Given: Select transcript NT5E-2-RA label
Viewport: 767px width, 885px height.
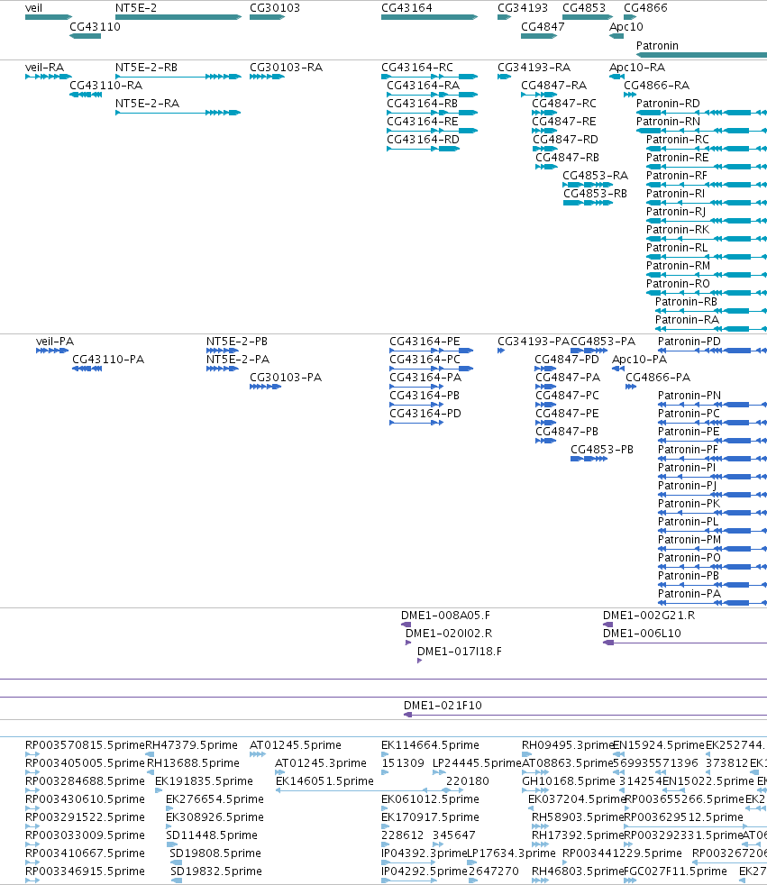Looking at the screenshot, I should (x=147, y=104).
